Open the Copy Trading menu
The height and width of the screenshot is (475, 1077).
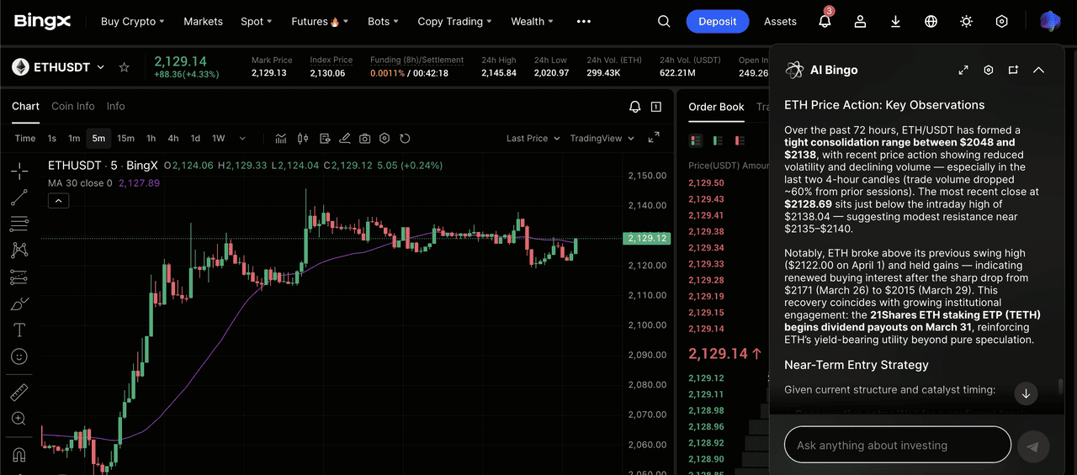(x=455, y=22)
